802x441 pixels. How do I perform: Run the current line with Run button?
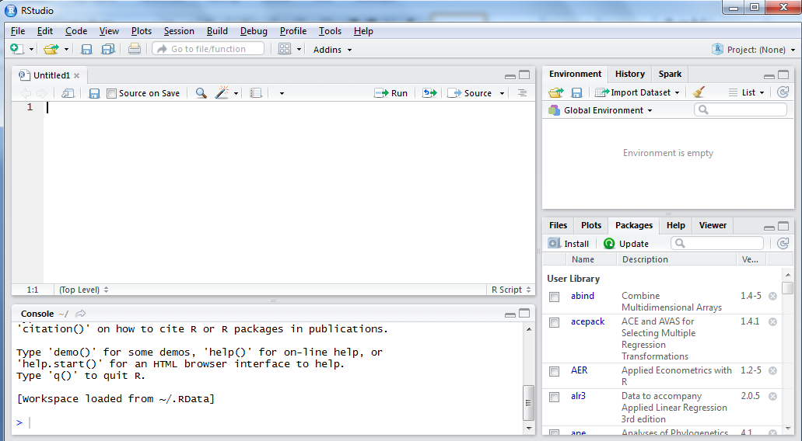391,93
